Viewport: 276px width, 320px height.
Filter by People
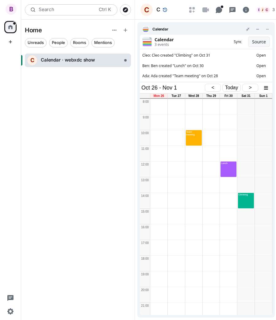[58, 43]
